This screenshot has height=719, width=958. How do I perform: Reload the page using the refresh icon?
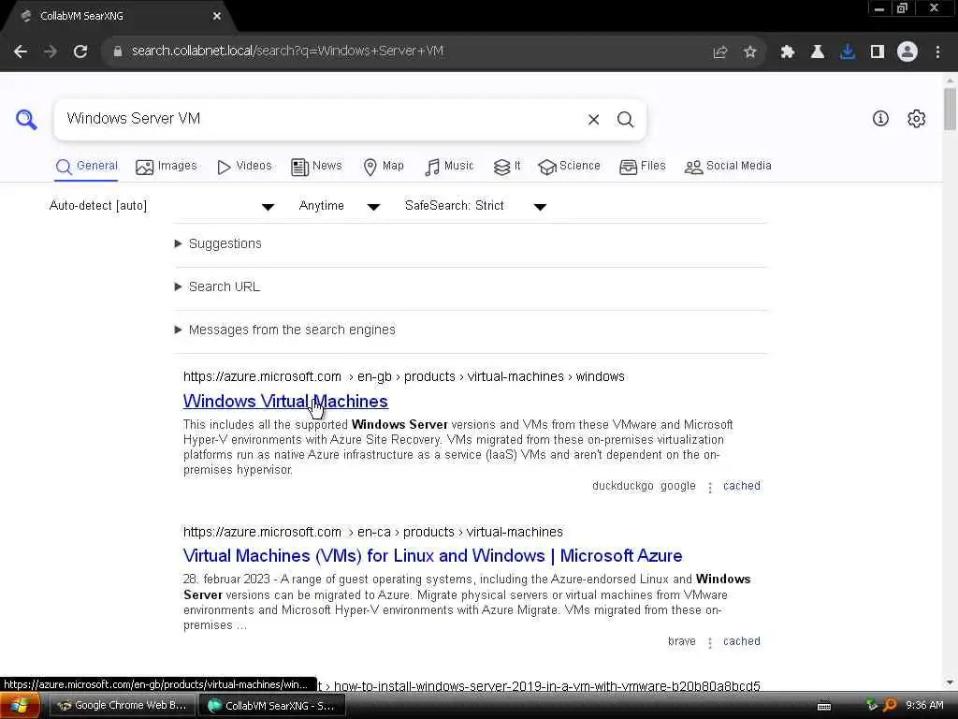[x=80, y=51]
